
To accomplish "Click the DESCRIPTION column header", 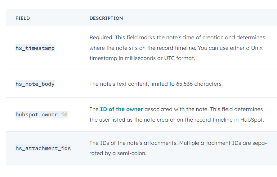I will click(x=106, y=18).
